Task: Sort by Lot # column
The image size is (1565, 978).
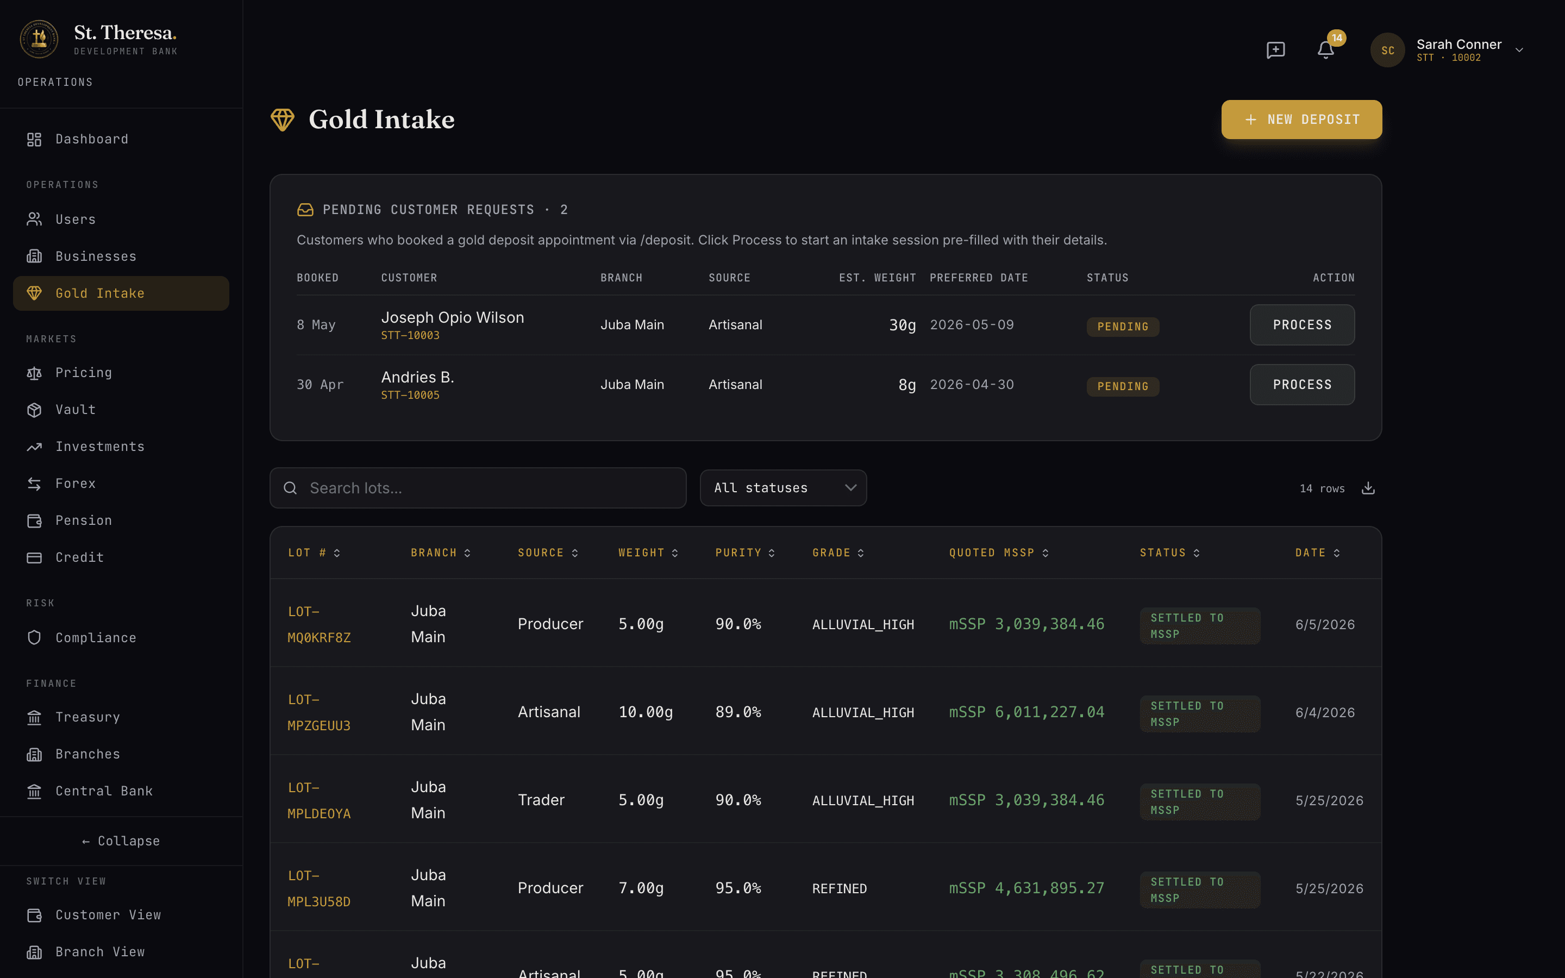Action: click(314, 553)
